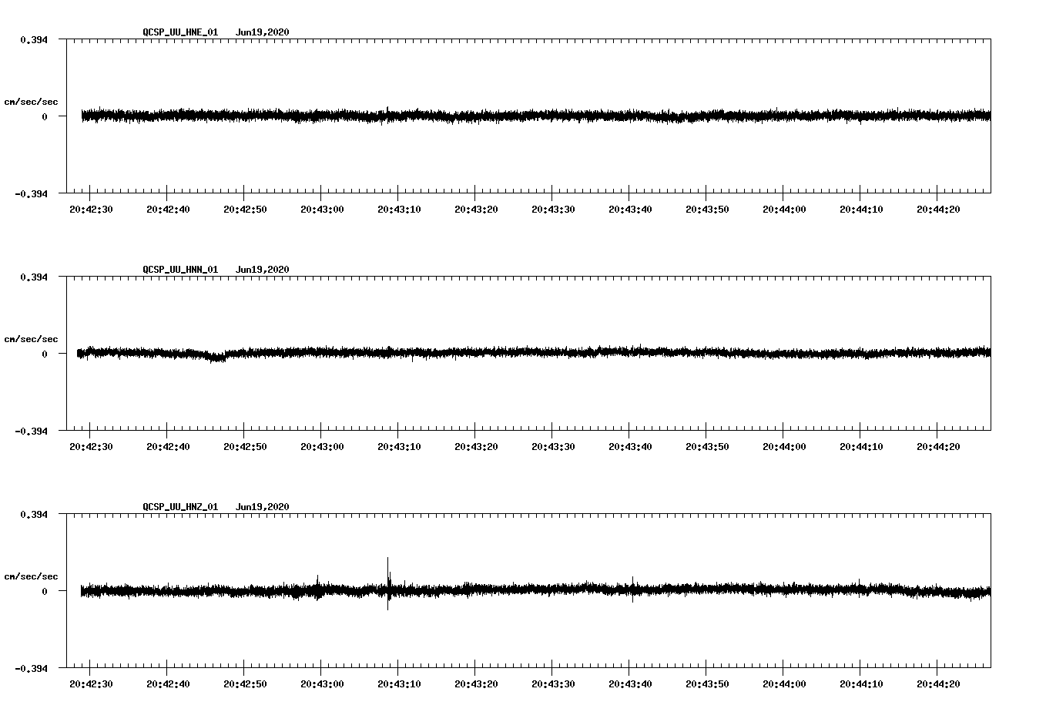1046x712 pixels.
Task: Select the downward dip on the HNN trace
Action: 216,357
